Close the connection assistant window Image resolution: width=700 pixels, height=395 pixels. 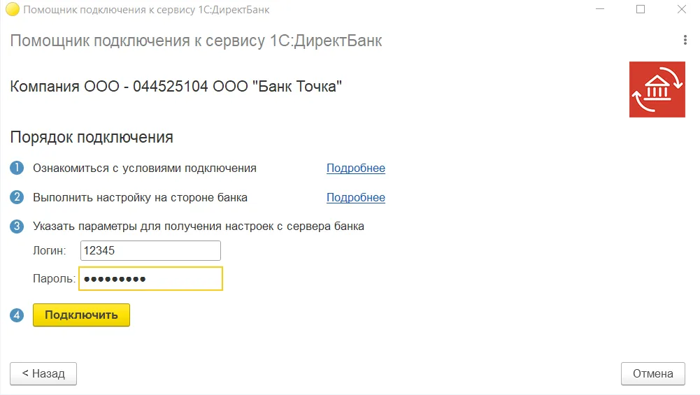tap(681, 10)
